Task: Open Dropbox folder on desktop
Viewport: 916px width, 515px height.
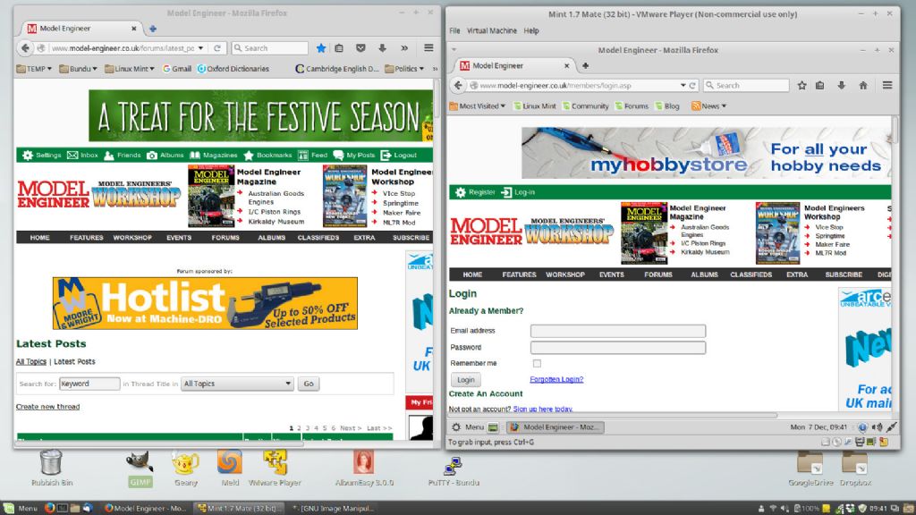Action: 855,469
